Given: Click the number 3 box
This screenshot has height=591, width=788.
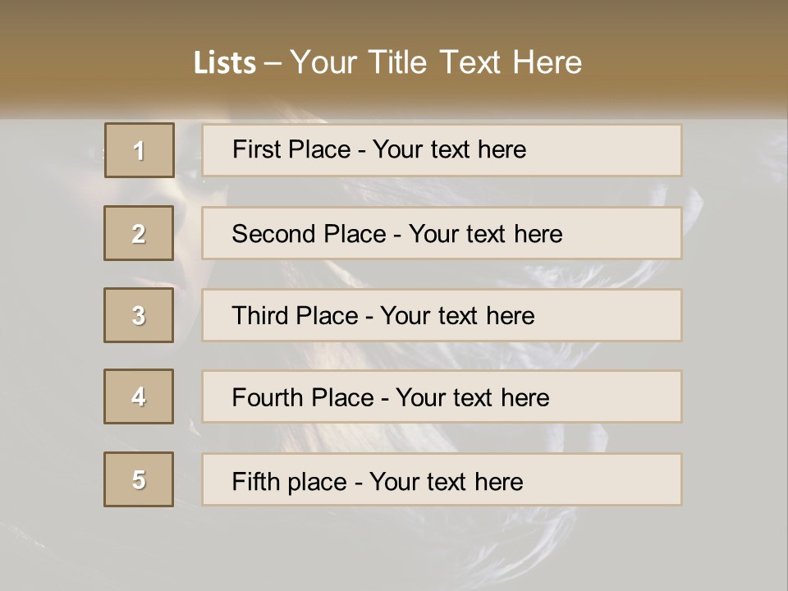Looking at the screenshot, I should point(139,315).
